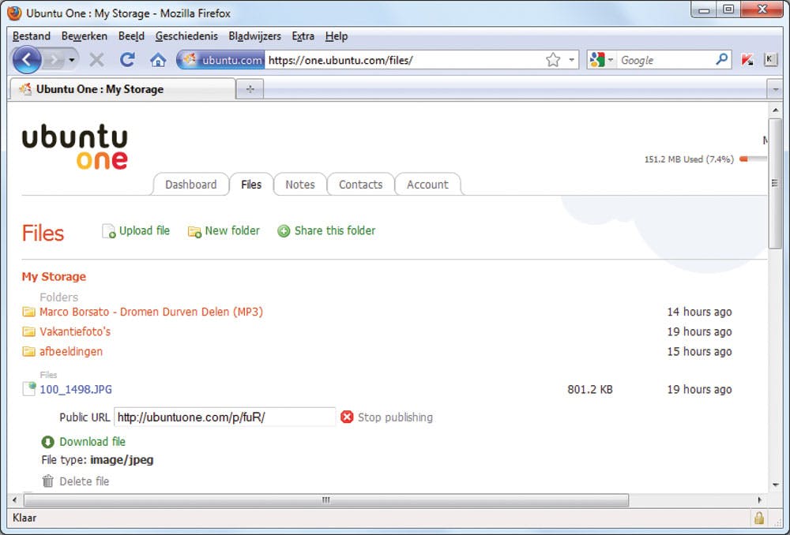This screenshot has width=790, height=535.
Task: Open the Google search engine selector
Action: coord(601,60)
